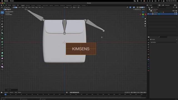The image size is (178, 100).
Task: Click the Marker button in timeline header
Action: pos(19,92)
